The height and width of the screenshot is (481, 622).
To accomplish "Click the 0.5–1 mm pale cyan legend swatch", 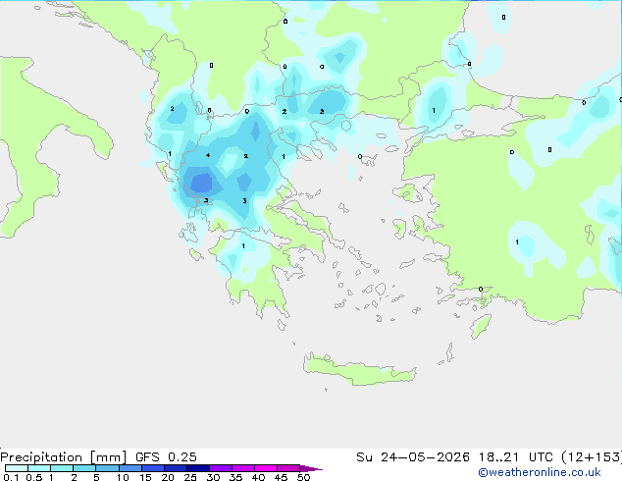I will 39,468.
